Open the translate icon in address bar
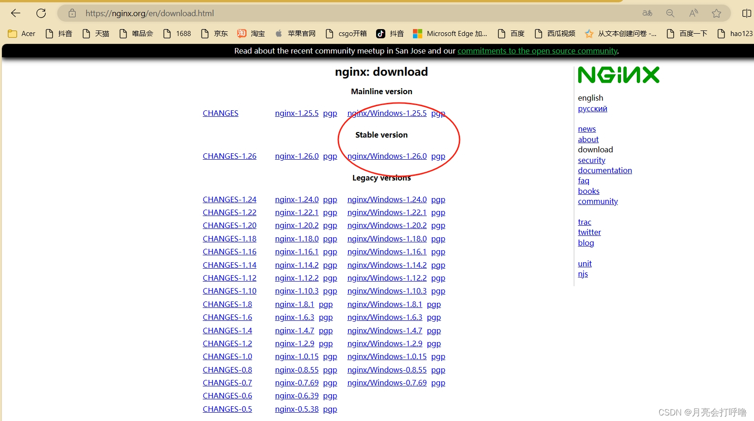This screenshot has width=754, height=421. [647, 13]
